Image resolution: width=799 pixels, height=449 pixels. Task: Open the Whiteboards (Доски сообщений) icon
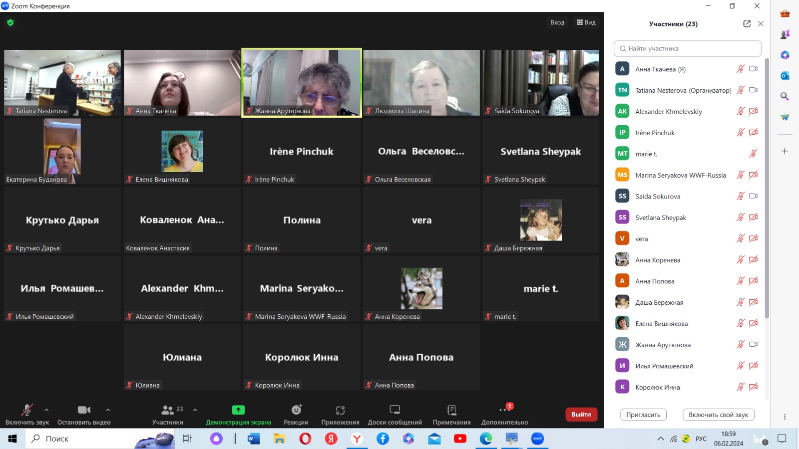coord(395,410)
